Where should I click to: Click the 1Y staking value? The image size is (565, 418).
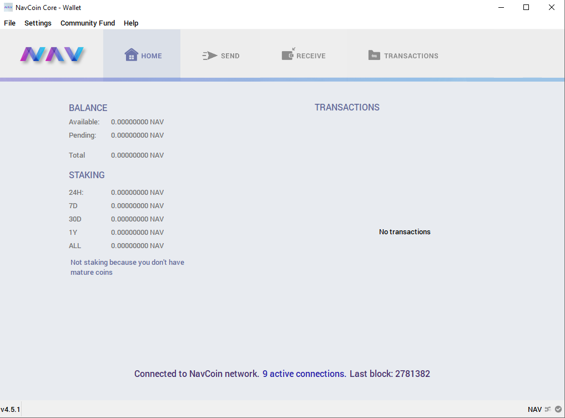137,233
